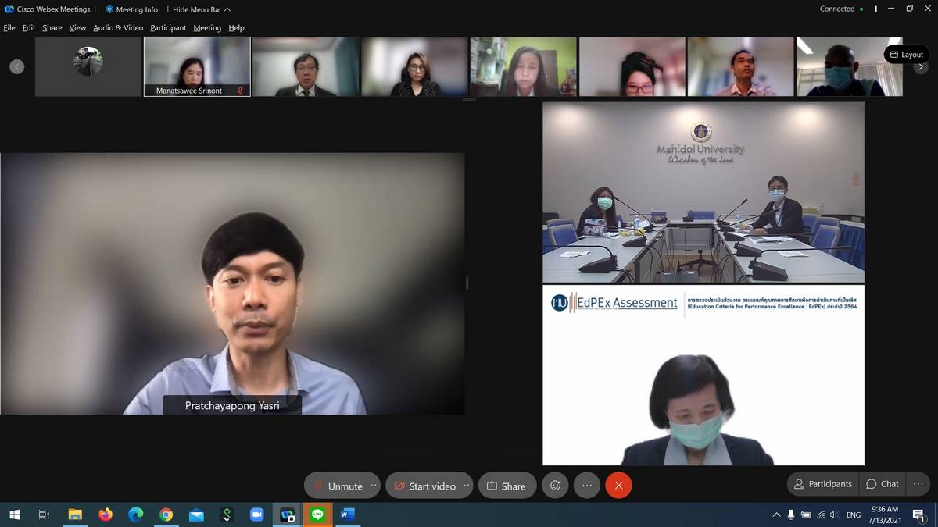Open the reactions smiley icon

(555, 486)
